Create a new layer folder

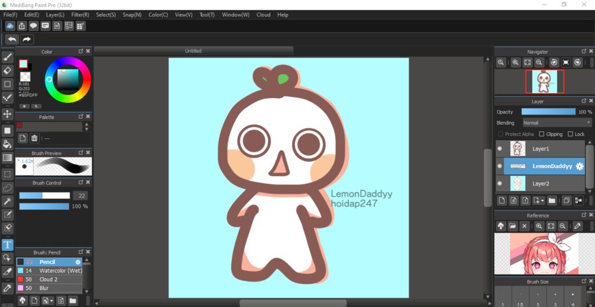[x=552, y=200]
